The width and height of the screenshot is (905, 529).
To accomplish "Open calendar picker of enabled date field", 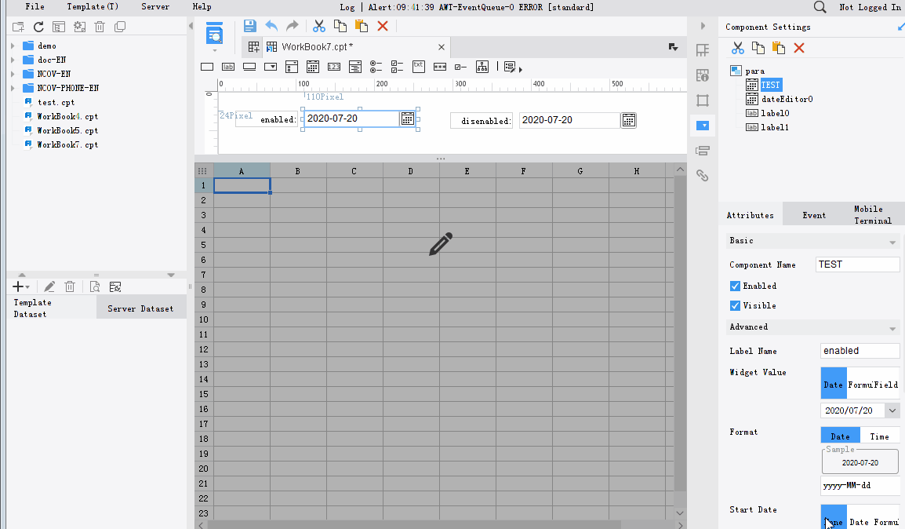I will pos(408,119).
